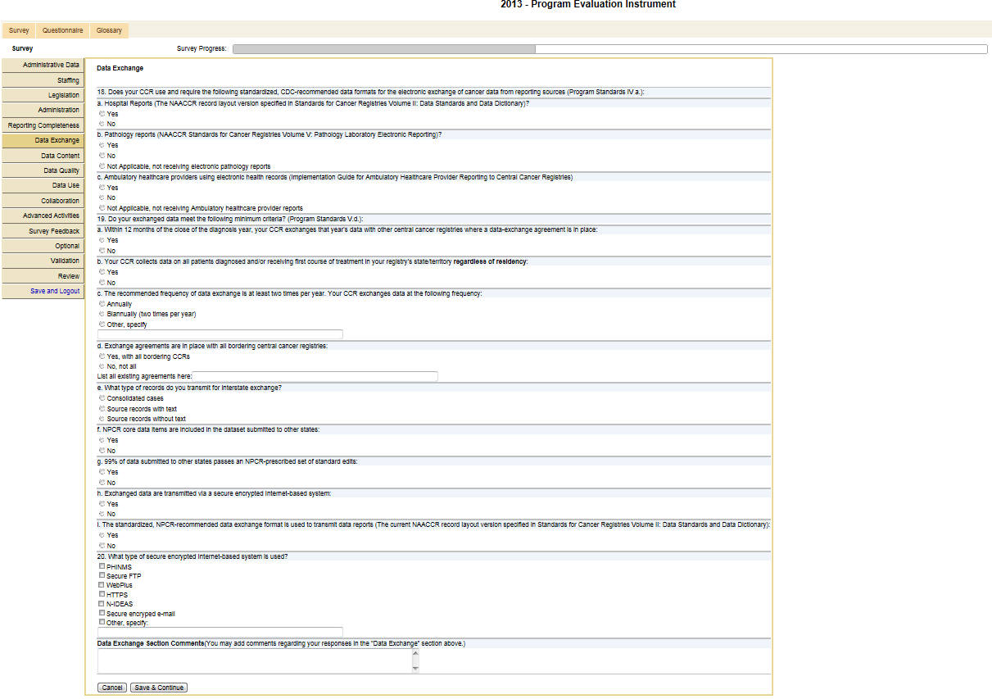
Task: Pick Consolidated cases record type
Action: pyautogui.click(x=102, y=398)
